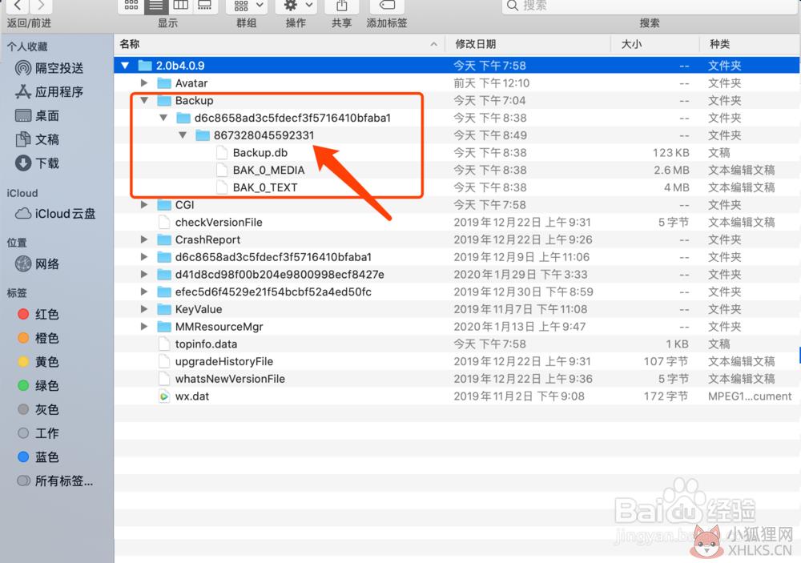Open Applications (应用程序) in sidebar
This screenshot has width=801, height=563.
click(49, 92)
